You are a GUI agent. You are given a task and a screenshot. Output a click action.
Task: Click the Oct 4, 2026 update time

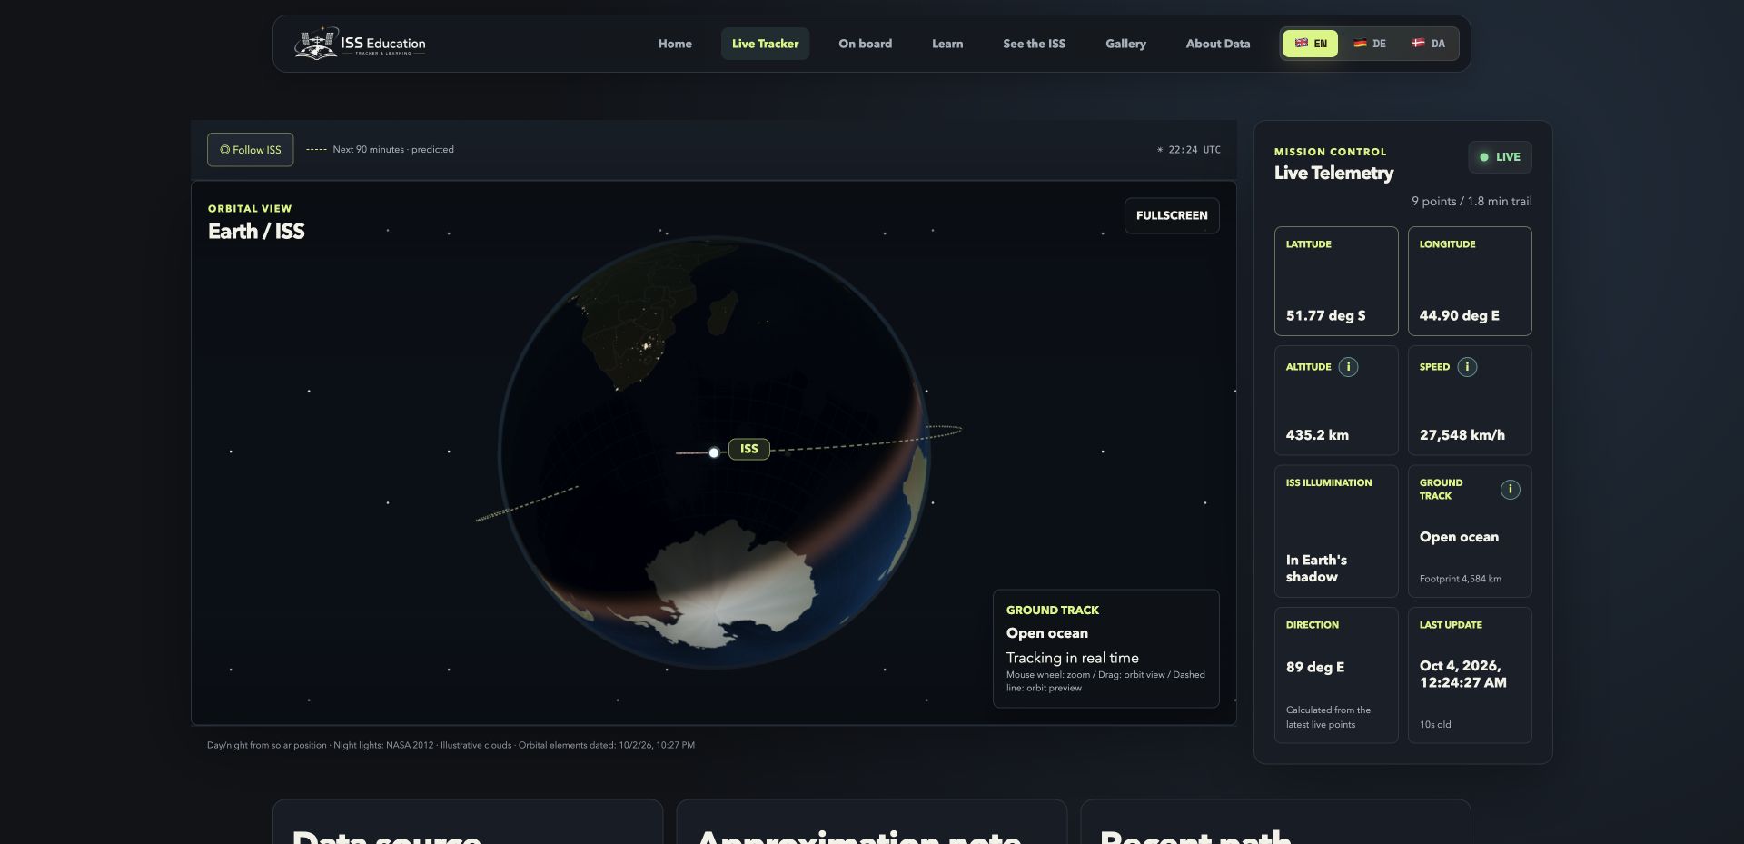click(x=1462, y=674)
